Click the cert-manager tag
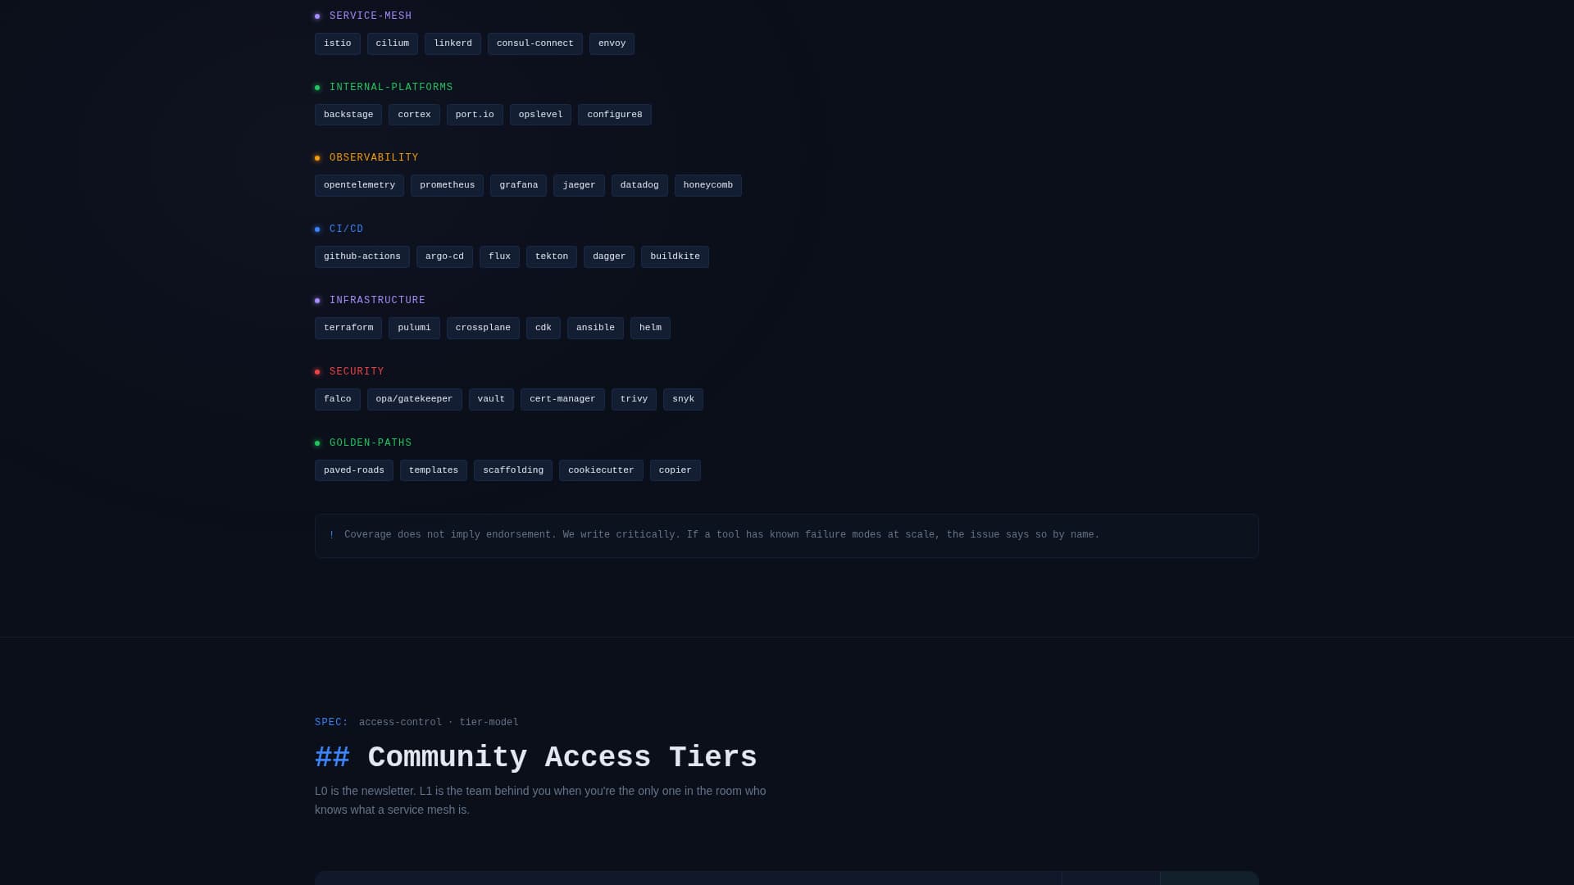 pos(562,399)
